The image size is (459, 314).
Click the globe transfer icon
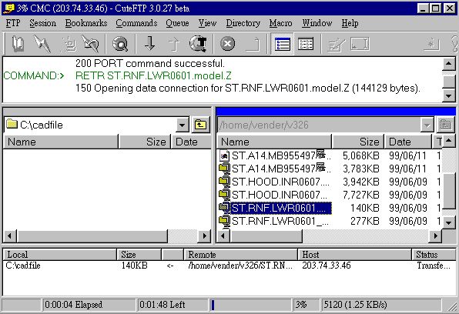198,44
